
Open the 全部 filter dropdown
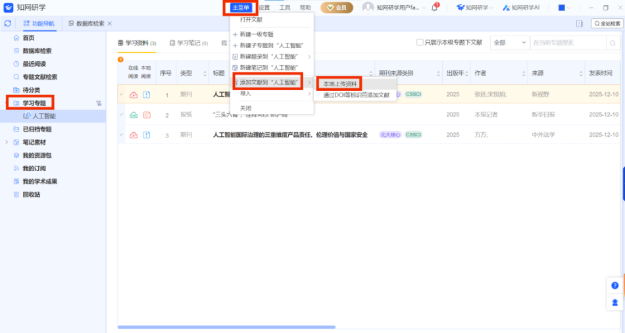coord(509,43)
